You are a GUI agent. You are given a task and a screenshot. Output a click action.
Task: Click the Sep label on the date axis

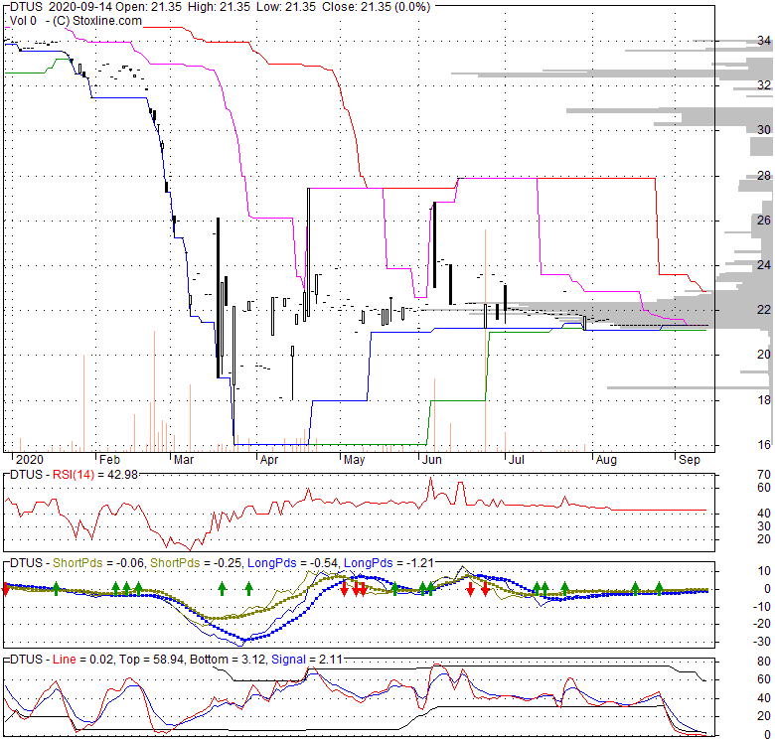pos(689,460)
